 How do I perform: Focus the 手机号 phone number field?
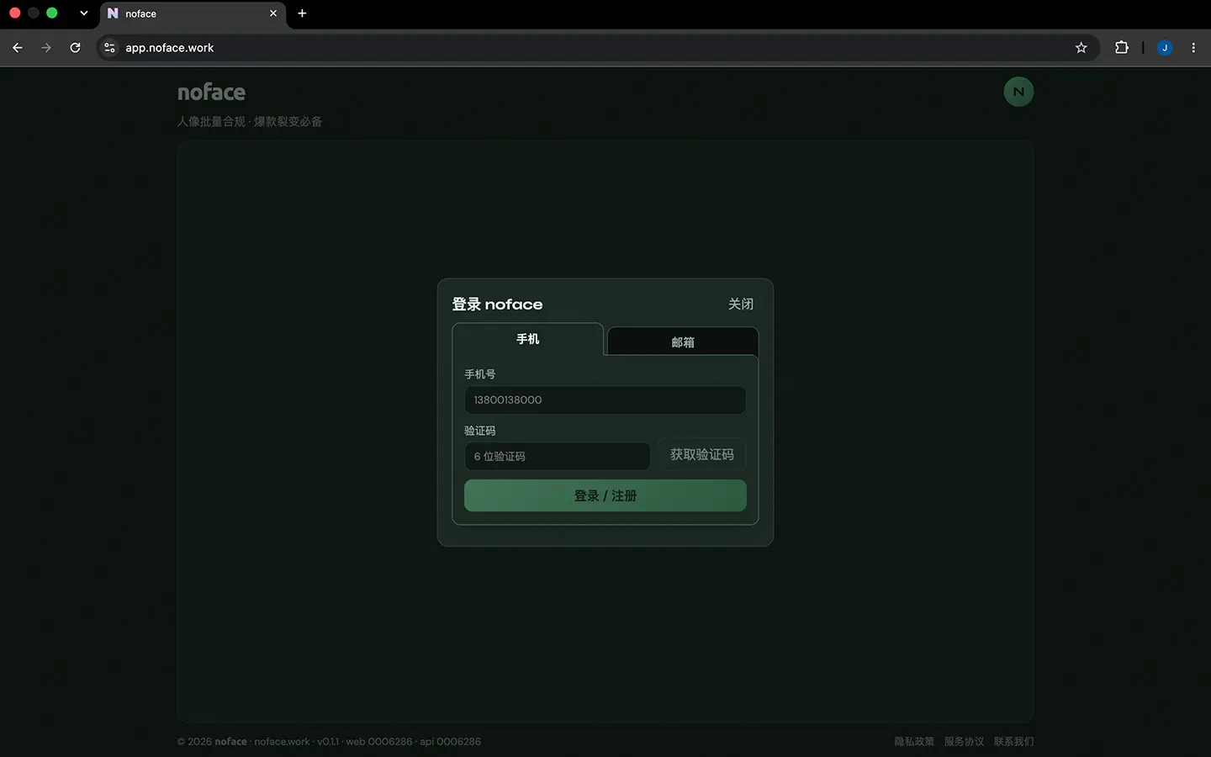[x=605, y=400]
